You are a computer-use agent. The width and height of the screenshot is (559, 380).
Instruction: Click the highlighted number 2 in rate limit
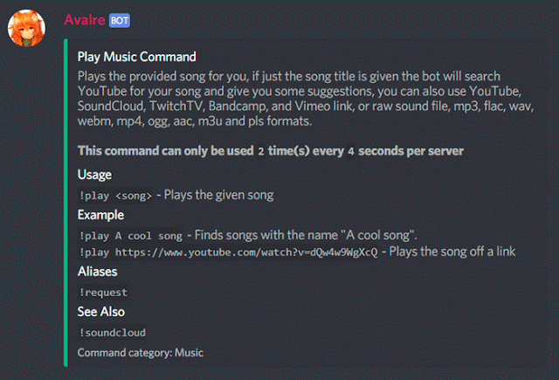click(261, 151)
